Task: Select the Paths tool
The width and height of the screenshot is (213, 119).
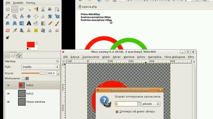Action: pos(57,9)
